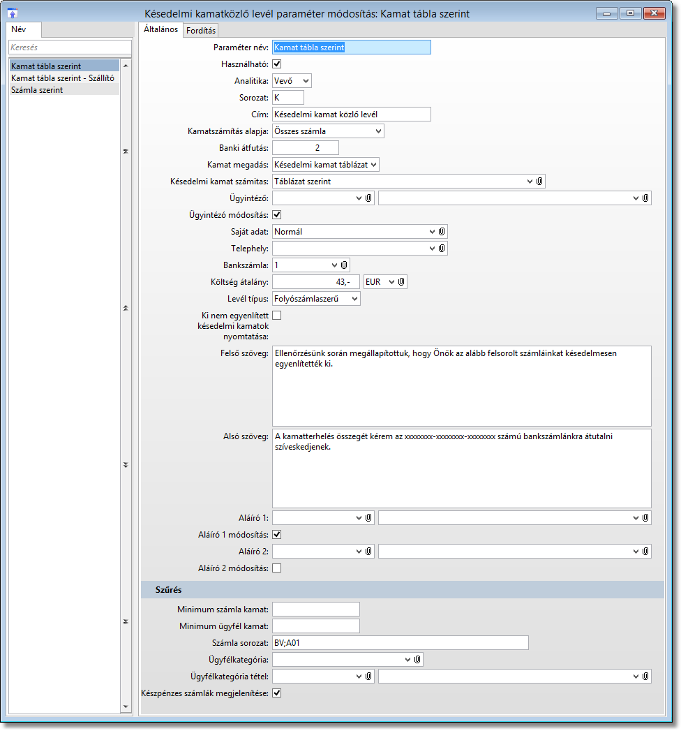The height and width of the screenshot is (731, 681).
Task: Click the paperclip icon next to the EUR currency
Action: [x=401, y=282]
